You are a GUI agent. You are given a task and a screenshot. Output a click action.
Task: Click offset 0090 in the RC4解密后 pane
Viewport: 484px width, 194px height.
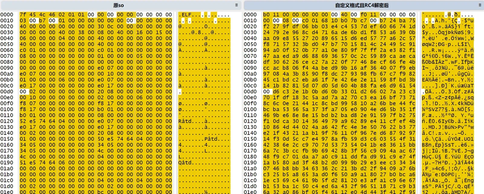coord(250,68)
